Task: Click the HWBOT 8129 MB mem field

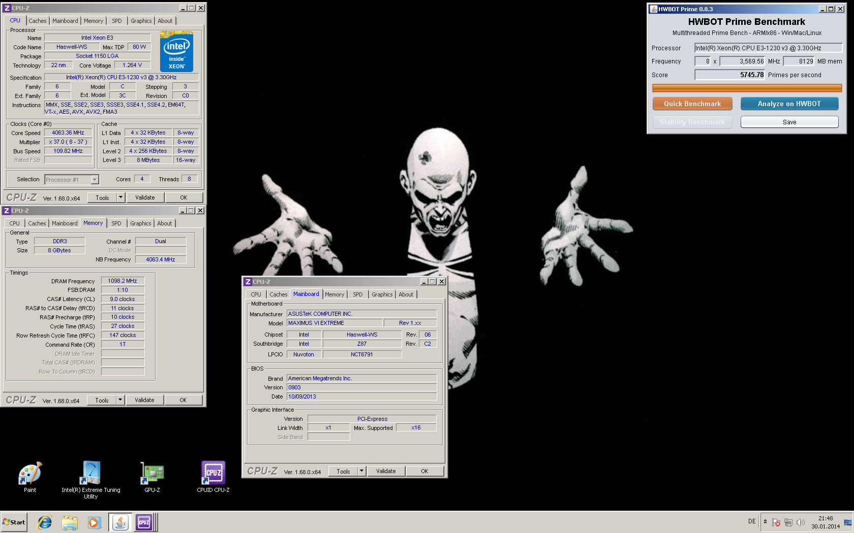Action: tap(799, 61)
